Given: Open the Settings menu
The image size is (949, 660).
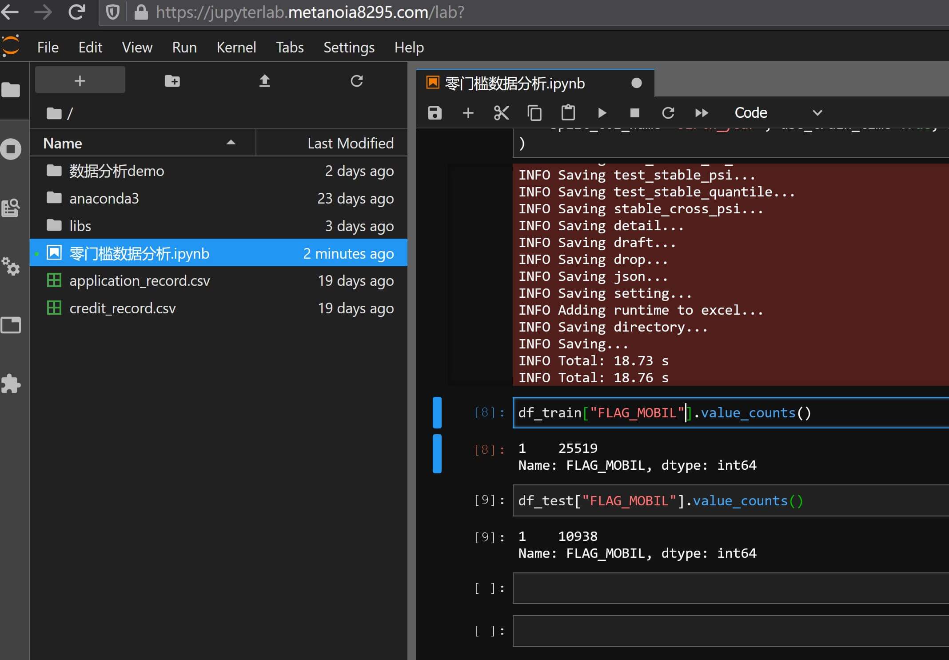Looking at the screenshot, I should pyautogui.click(x=349, y=47).
